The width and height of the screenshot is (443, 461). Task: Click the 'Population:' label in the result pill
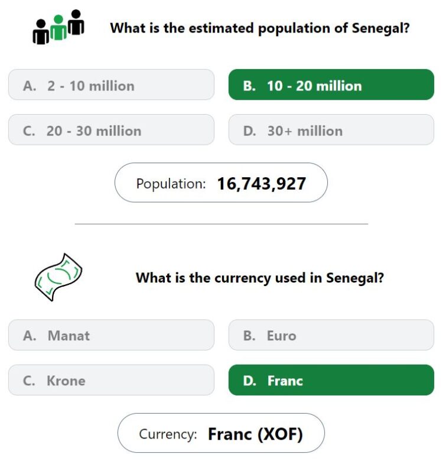pos(171,183)
